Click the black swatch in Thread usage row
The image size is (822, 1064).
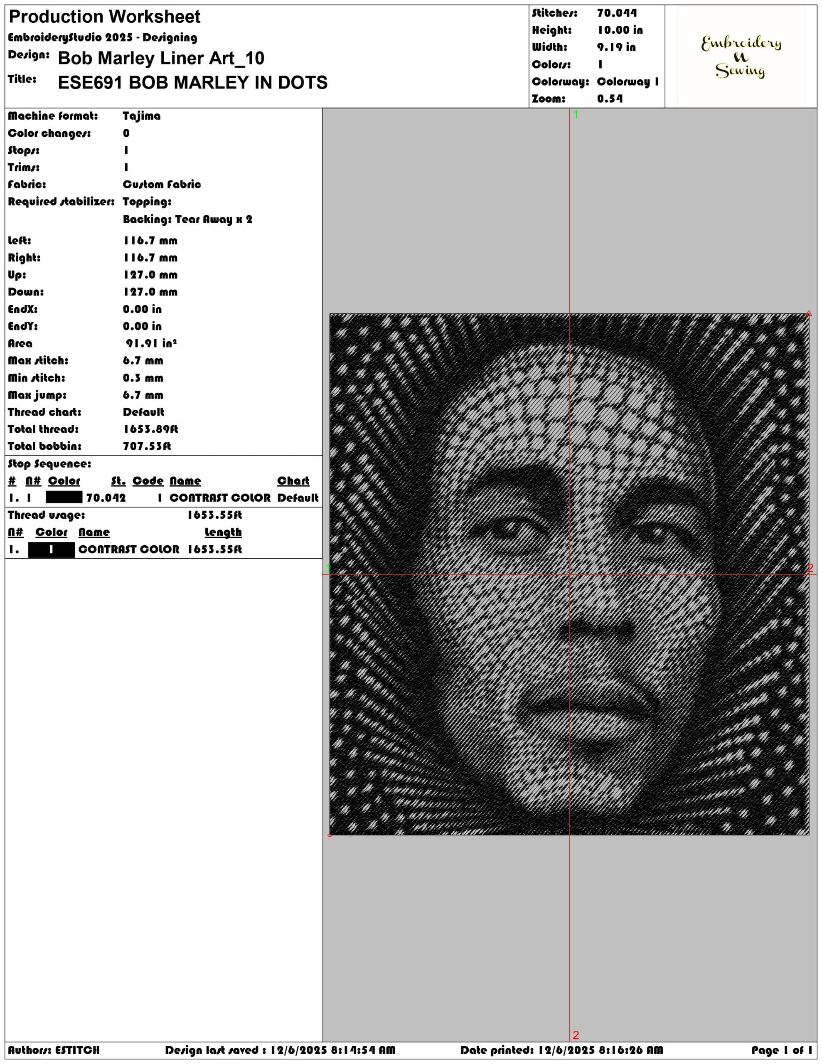52,549
